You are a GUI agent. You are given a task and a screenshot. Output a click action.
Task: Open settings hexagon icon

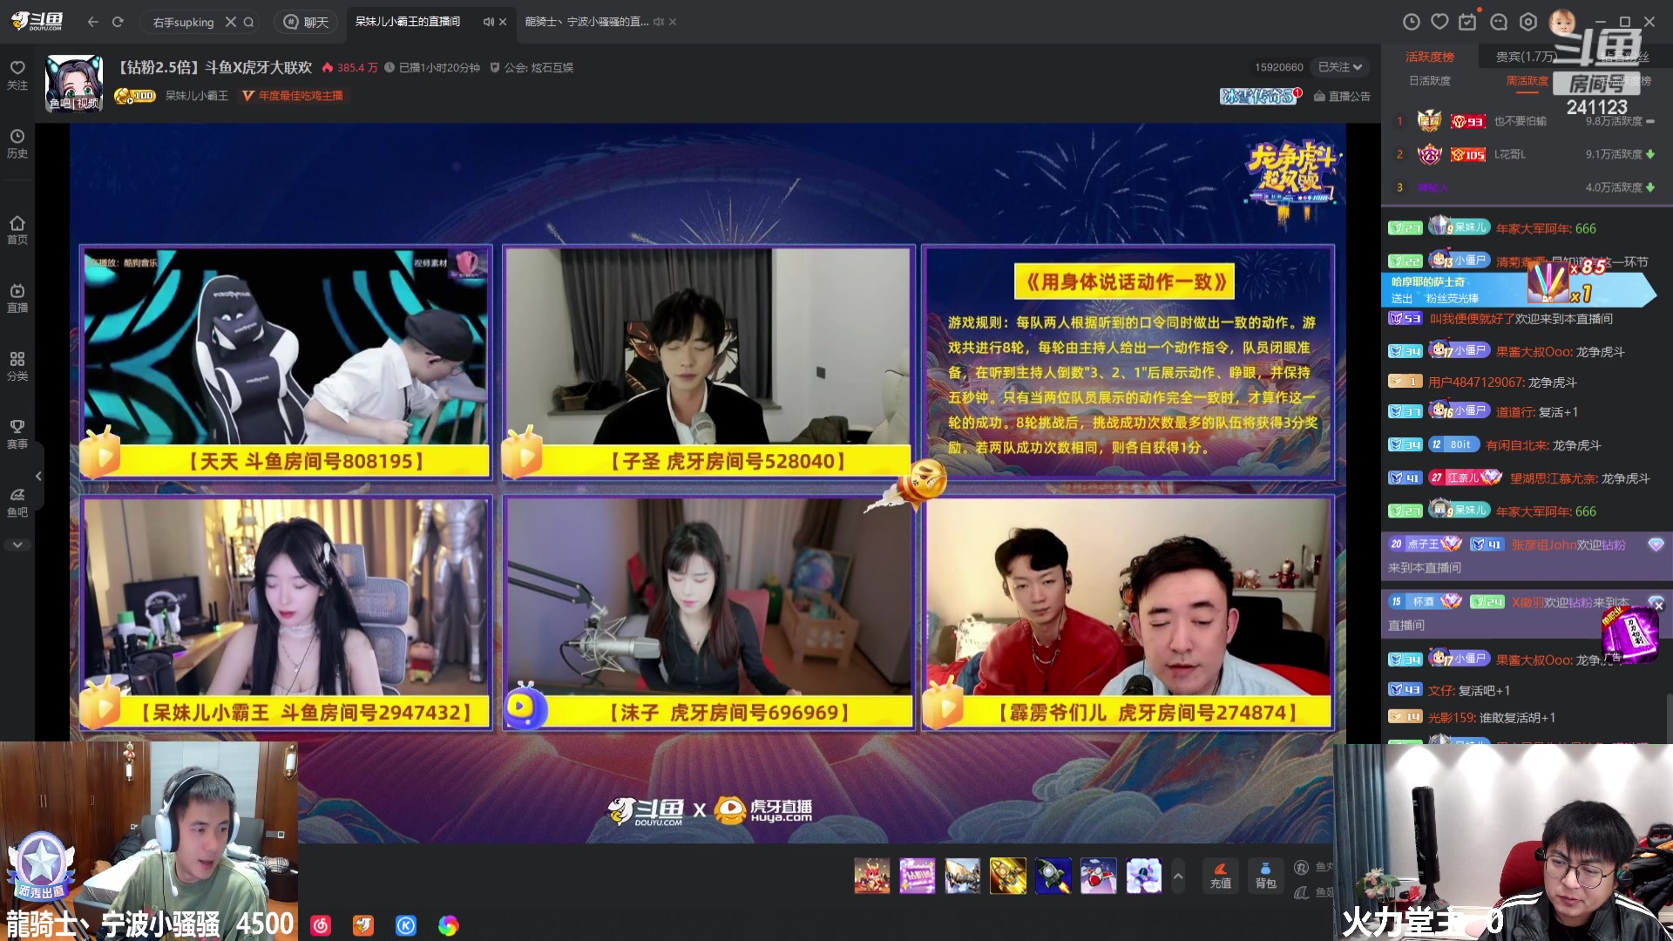(x=1528, y=22)
